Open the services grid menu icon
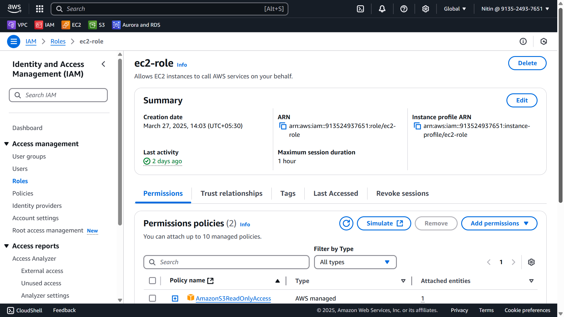Viewport: 564px width, 317px height. click(40, 9)
